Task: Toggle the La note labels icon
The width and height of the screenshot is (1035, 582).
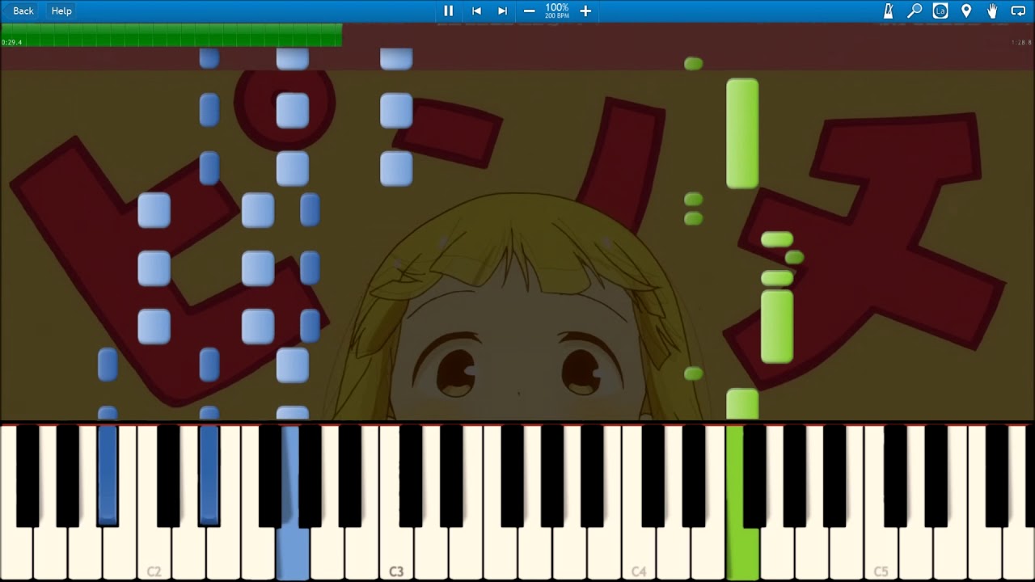Action: click(x=940, y=11)
